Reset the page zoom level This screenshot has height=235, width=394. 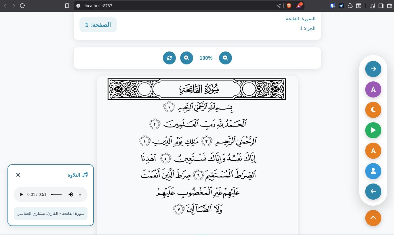click(169, 58)
